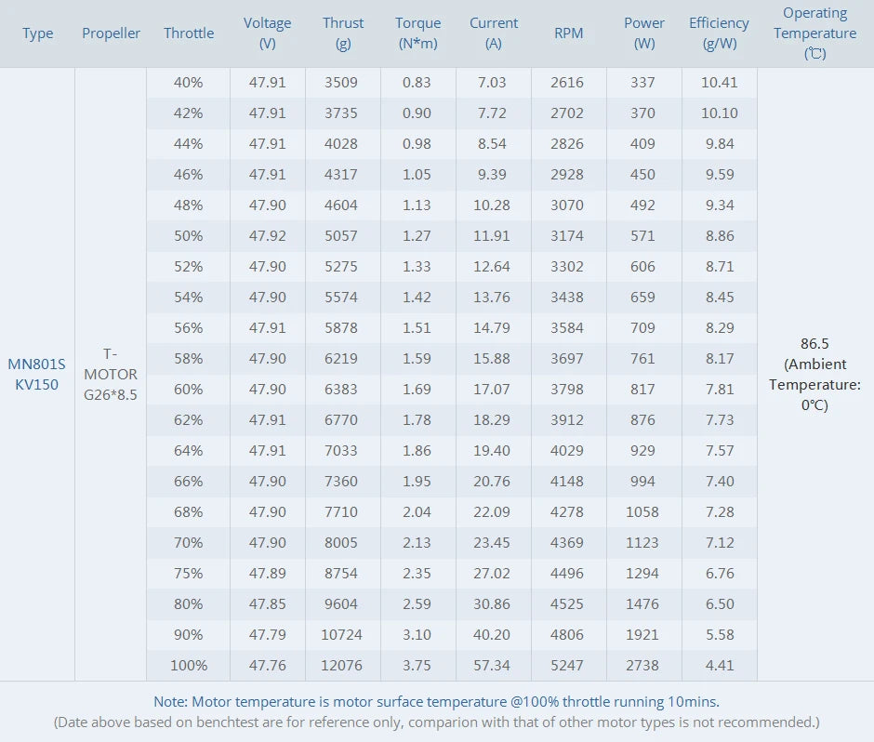Select the 100% throttle cell
Screen dimensions: 874x742
tap(189, 665)
